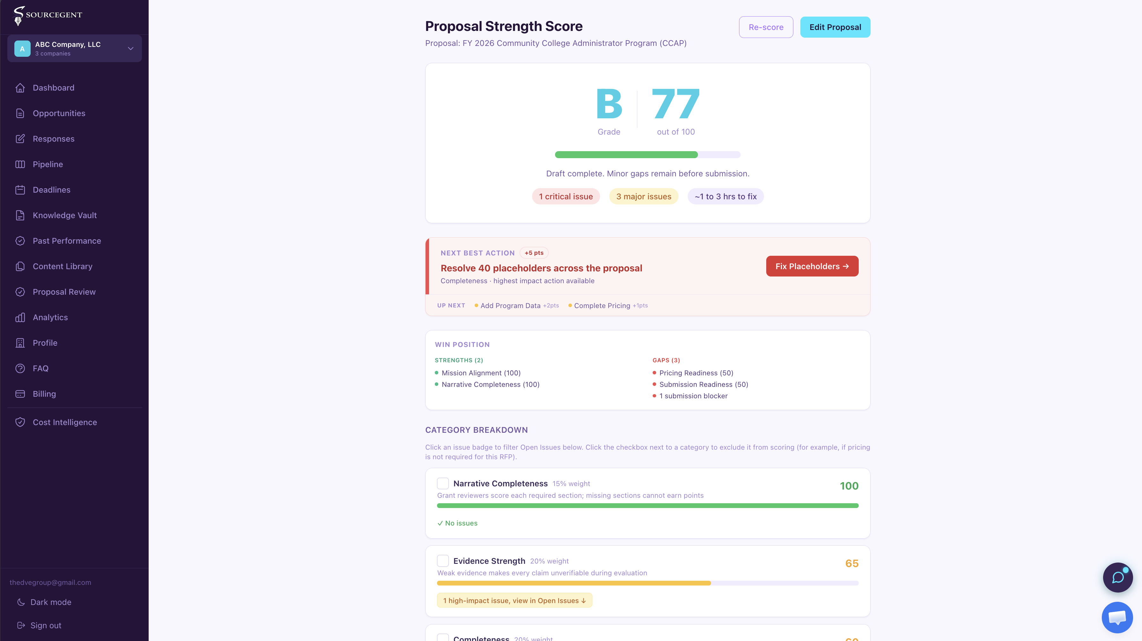Open Analytics in the sidebar
This screenshot has width=1142, height=641.
74,317
